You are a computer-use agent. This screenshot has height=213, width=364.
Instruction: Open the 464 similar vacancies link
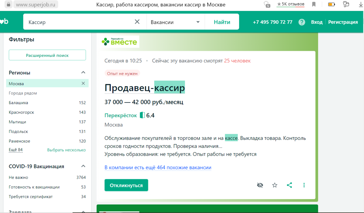[158, 168]
